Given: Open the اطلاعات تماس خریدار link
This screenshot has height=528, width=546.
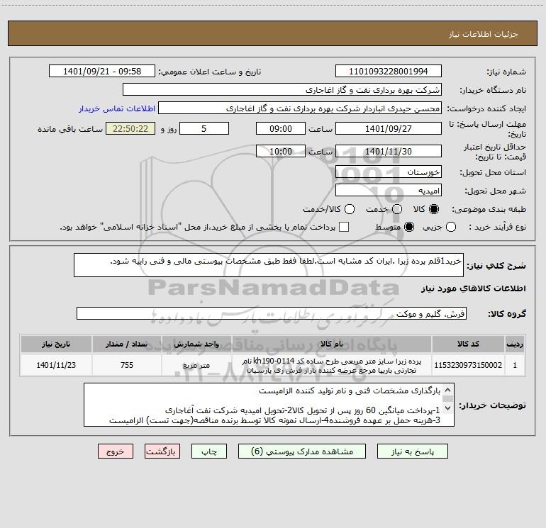Looking at the screenshot, I should point(117,108).
